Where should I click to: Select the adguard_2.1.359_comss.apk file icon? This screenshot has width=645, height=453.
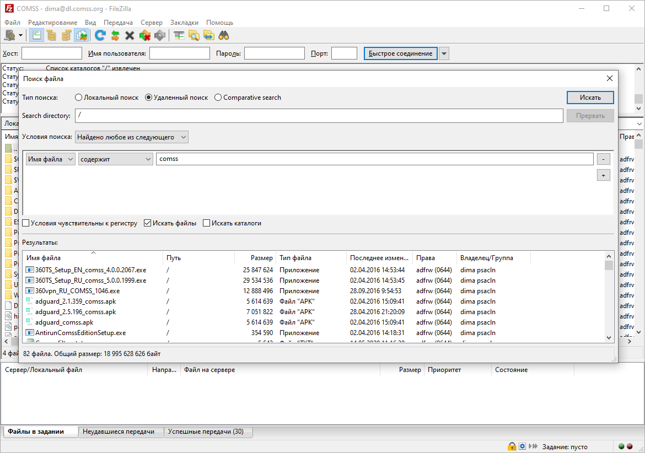(30, 301)
